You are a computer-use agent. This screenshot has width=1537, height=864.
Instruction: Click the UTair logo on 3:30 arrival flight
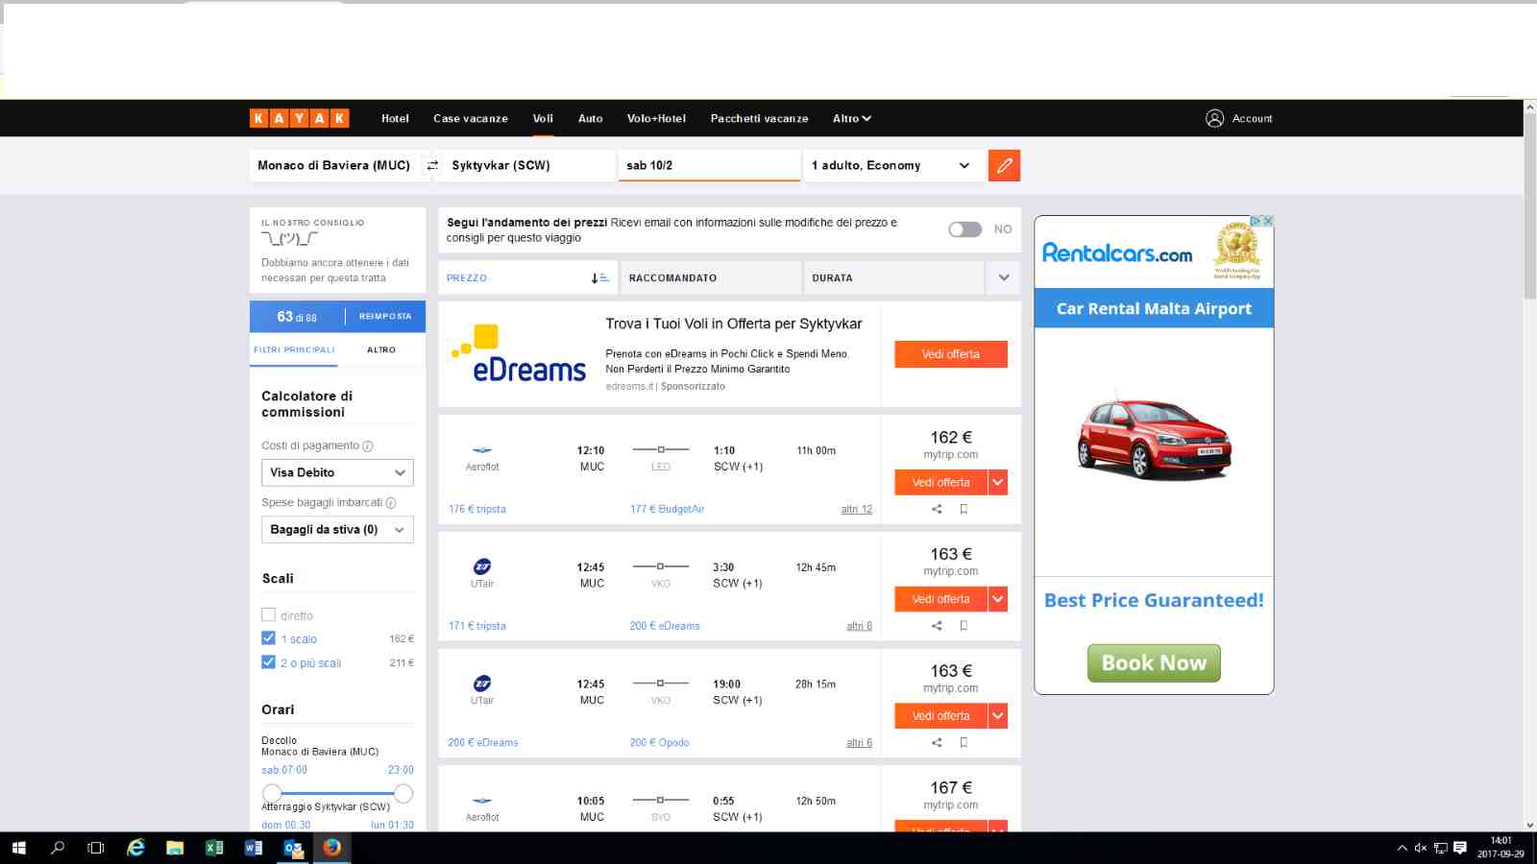(482, 566)
